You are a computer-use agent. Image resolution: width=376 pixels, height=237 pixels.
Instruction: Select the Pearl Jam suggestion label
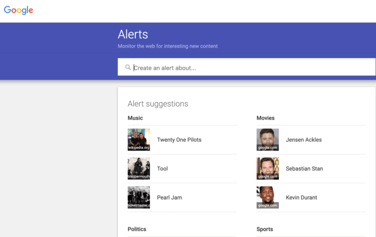tap(169, 198)
